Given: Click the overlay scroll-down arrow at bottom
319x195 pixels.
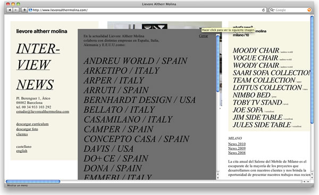Looking at the screenshot, I should pyautogui.click(x=217, y=178).
